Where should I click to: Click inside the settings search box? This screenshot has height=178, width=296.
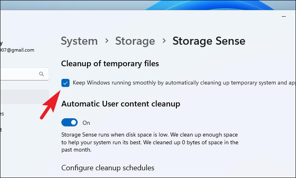coord(20,74)
